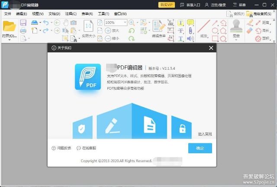Screen dimensions: 277x187
Task: Select the pink eraser tool
Action: coord(250,31)
